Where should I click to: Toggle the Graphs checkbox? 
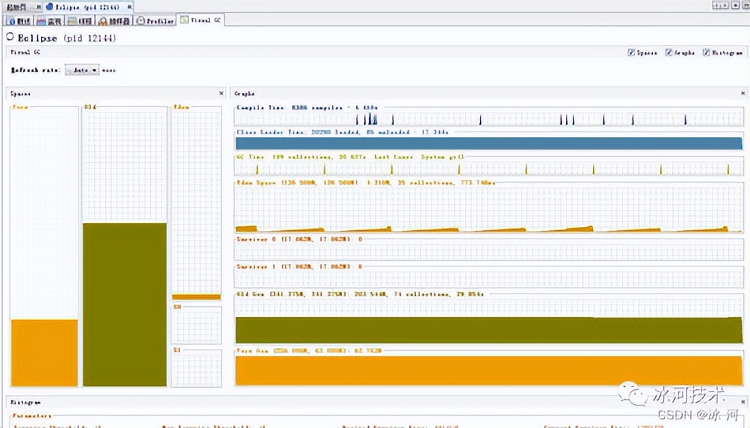(669, 52)
